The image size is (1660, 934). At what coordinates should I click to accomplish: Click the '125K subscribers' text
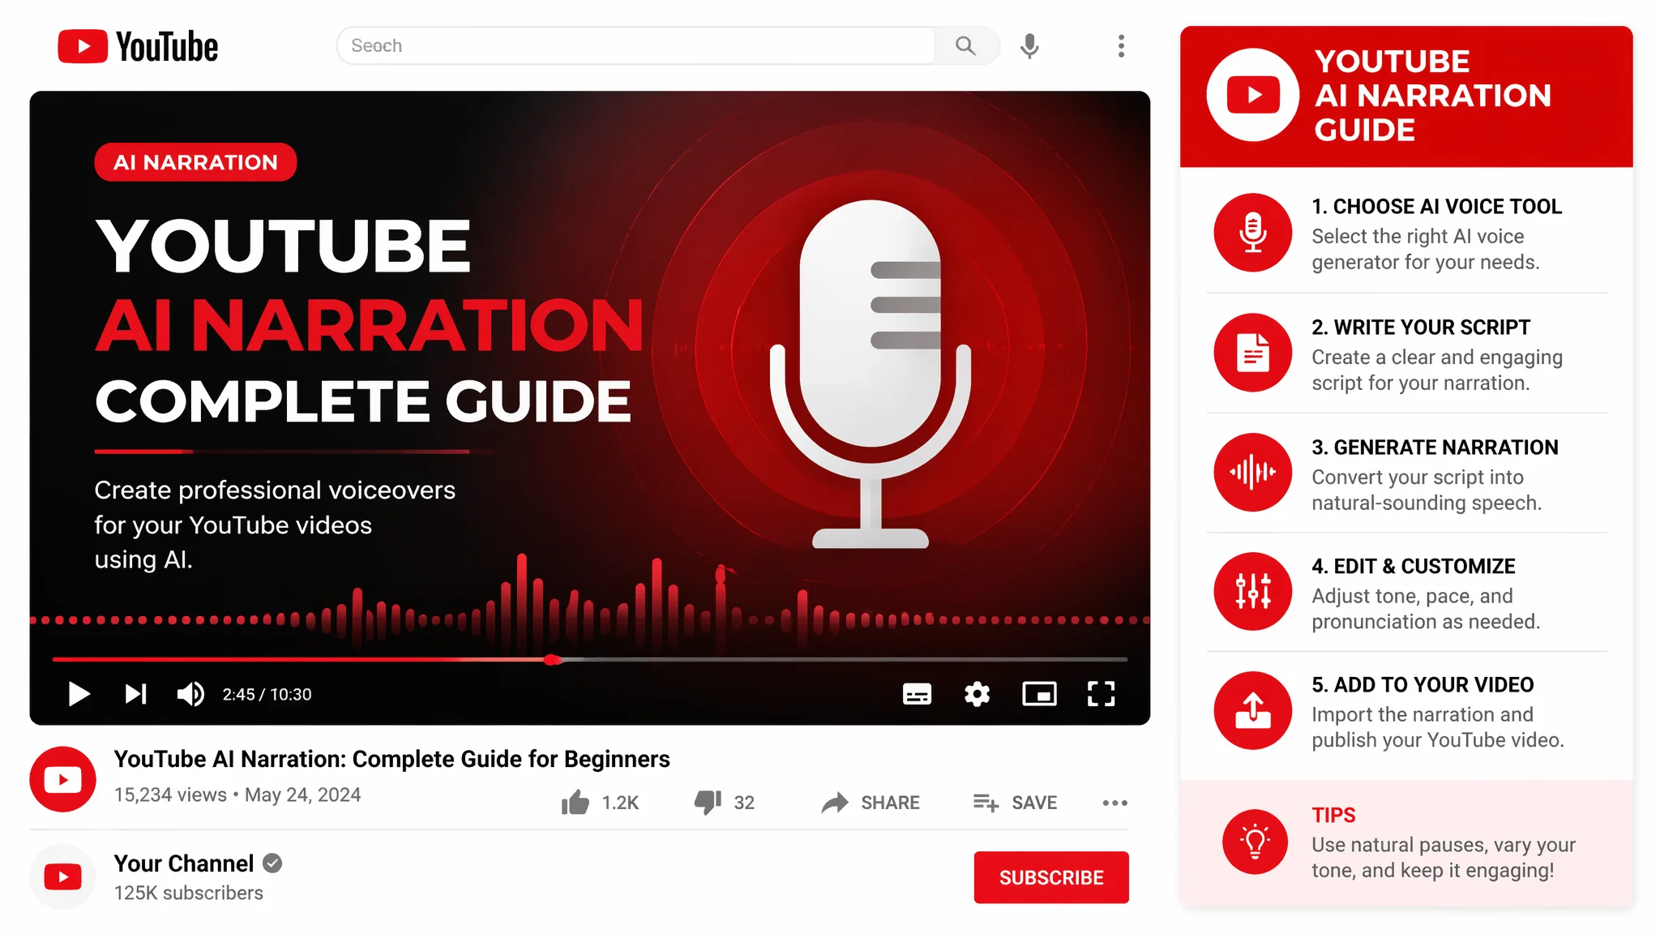188,893
